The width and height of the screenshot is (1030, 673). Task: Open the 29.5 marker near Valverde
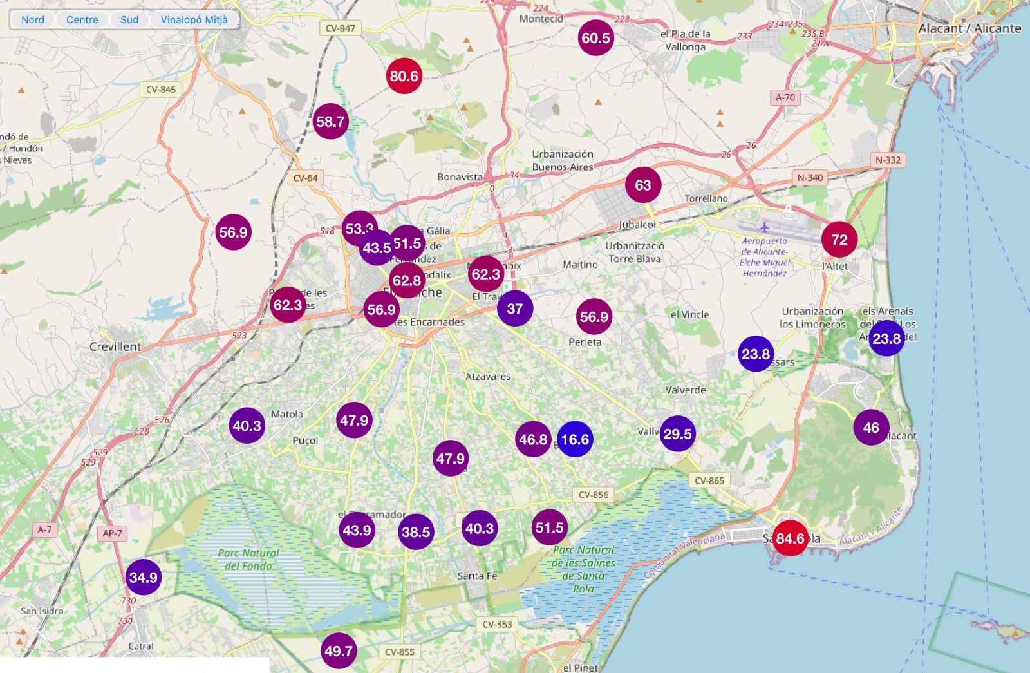click(678, 434)
